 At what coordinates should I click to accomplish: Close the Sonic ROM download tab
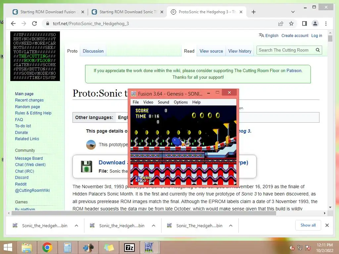point(162,12)
